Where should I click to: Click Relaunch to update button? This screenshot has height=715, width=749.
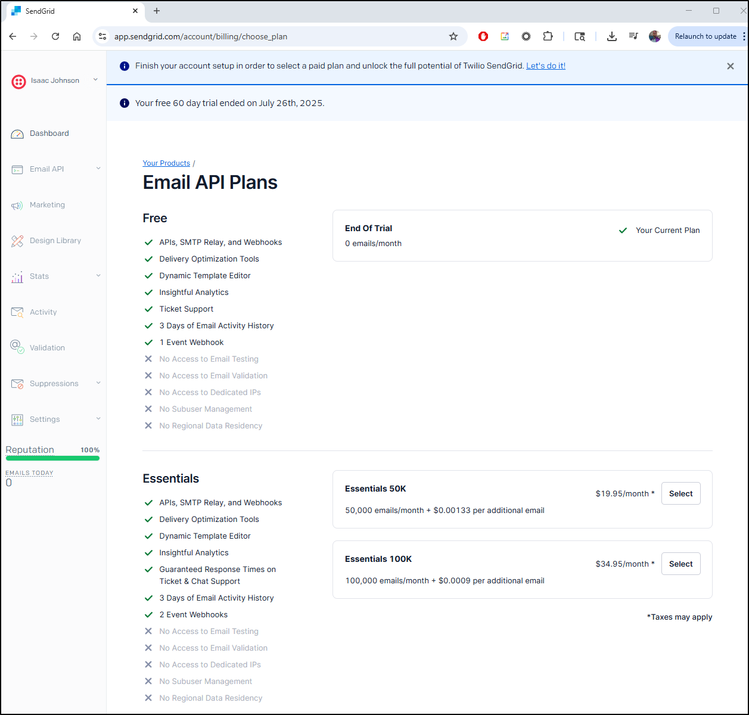[706, 36]
